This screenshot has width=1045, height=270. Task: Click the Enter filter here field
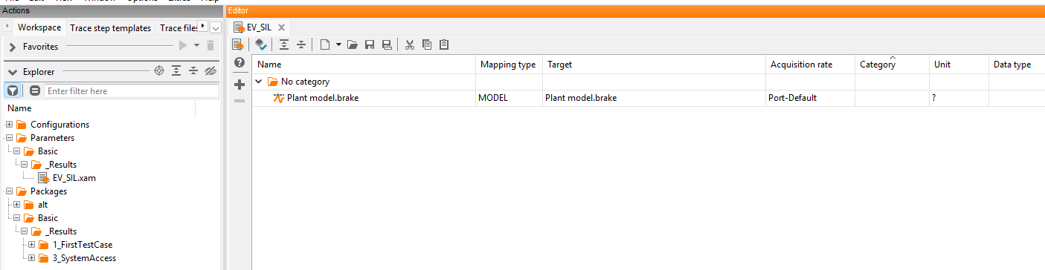coord(131,90)
